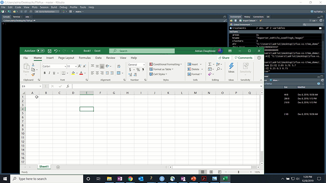The image size is (326, 183).
Task: Toggle Center horizontal alignment
Action: click(97, 73)
